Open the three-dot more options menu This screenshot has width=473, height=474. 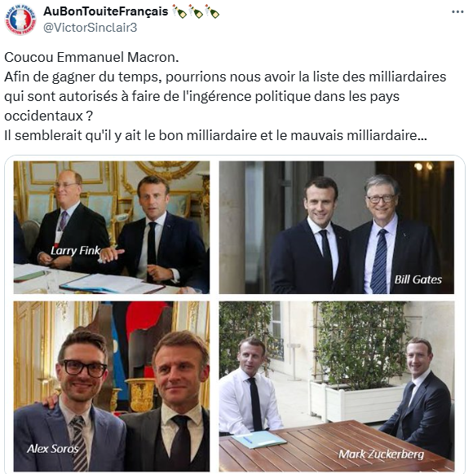[458, 11]
